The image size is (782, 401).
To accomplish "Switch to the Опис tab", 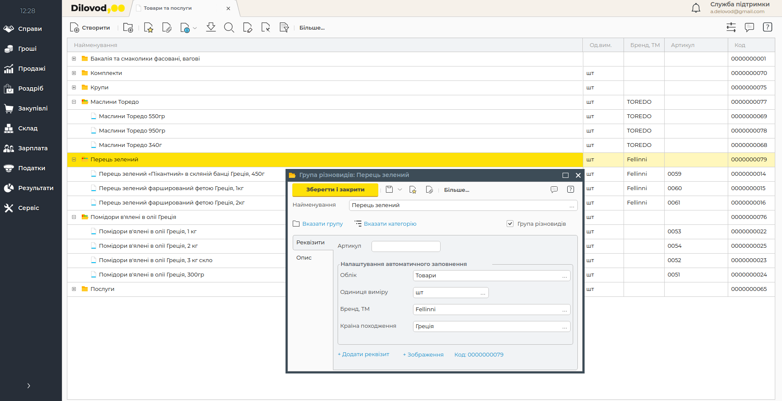I will tap(304, 258).
